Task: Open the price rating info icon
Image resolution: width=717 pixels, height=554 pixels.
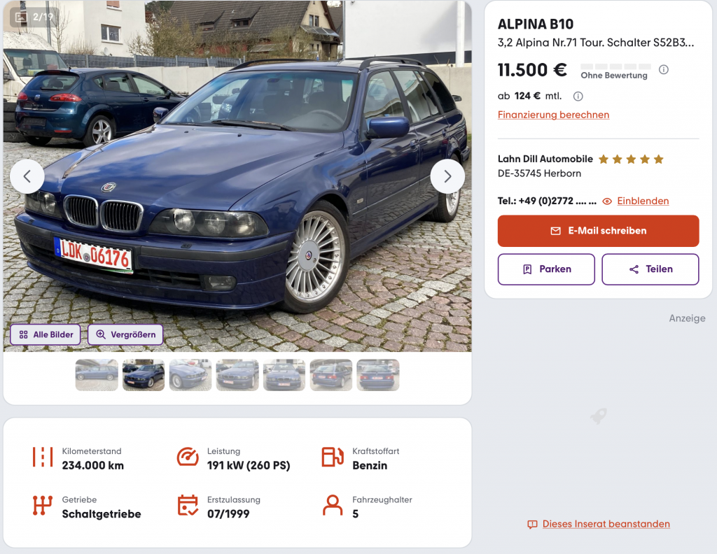Action: [664, 69]
